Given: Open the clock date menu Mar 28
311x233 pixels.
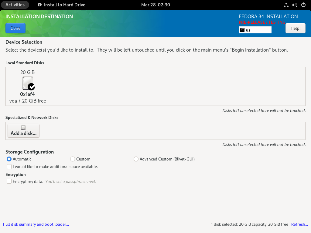Looking at the screenshot, I should [x=155, y=5].
